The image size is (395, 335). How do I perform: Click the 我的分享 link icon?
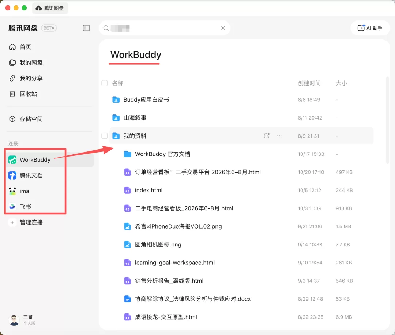12,78
